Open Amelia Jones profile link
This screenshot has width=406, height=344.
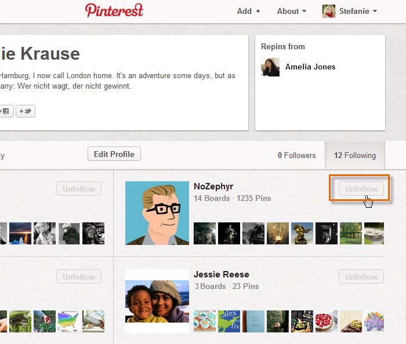tap(310, 67)
